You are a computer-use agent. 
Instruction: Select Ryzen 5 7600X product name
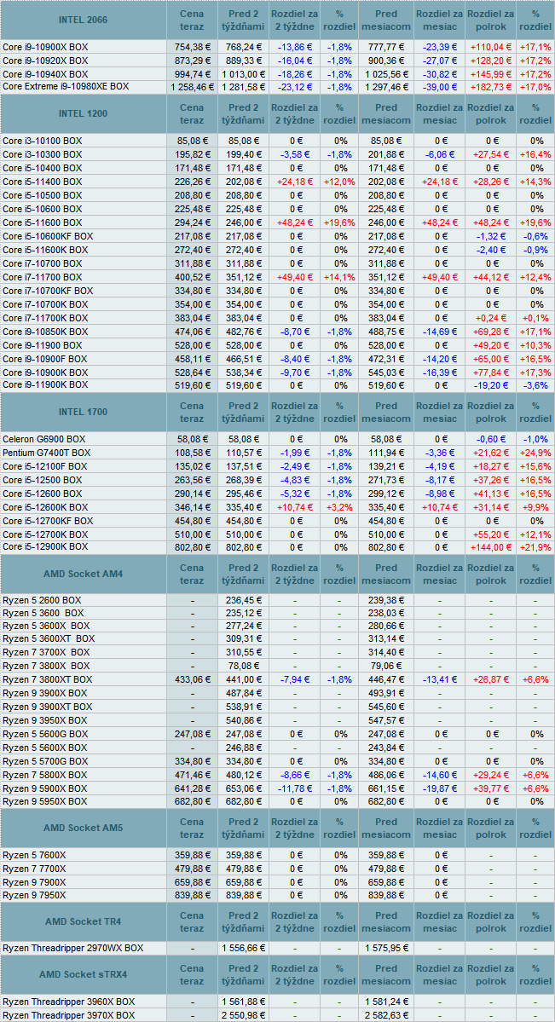(x=34, y=855)
